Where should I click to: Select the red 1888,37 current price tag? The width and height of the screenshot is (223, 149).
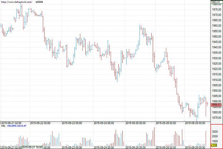pyautogui.click(x=216, y=105)
